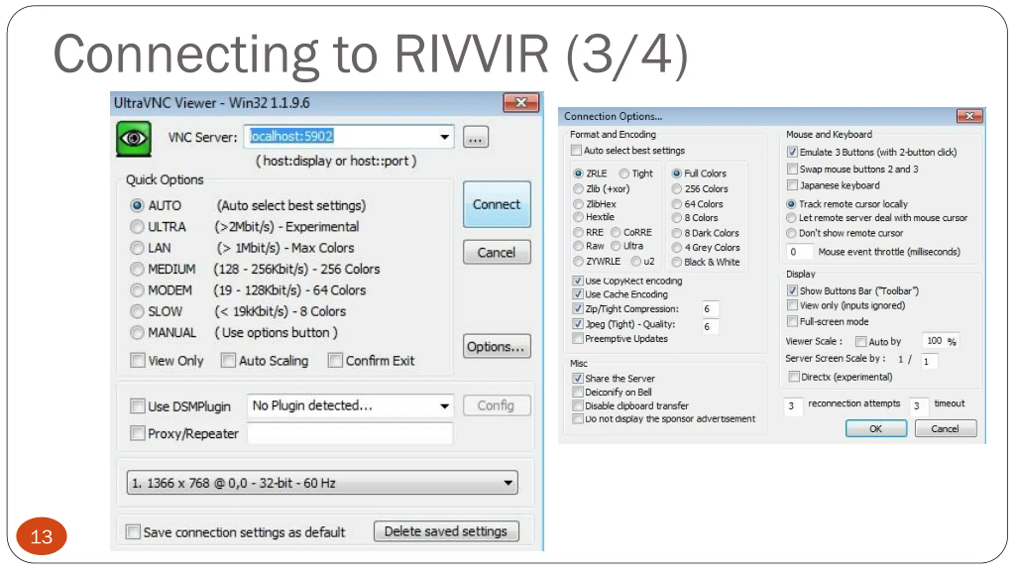
Task: Select the AUTO quick option
Action: tap(137, 205)
